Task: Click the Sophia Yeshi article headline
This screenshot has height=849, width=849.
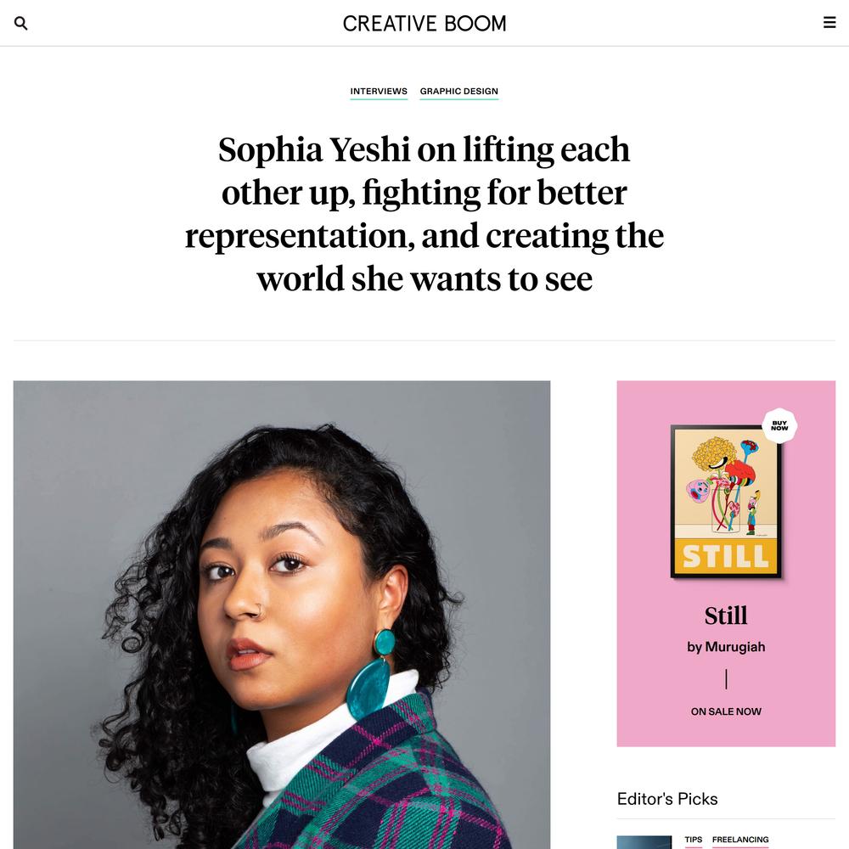Action: pyautogui.click(x=424, y=214)
